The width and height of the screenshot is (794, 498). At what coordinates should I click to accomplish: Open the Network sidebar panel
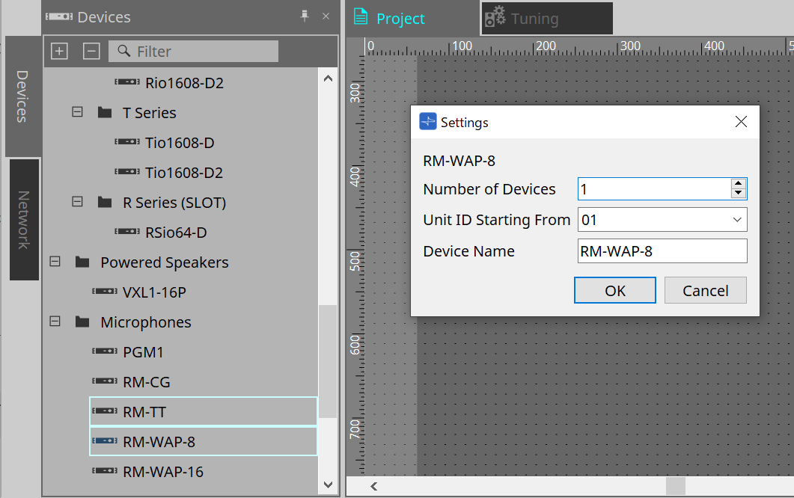[x=23, y=218]
